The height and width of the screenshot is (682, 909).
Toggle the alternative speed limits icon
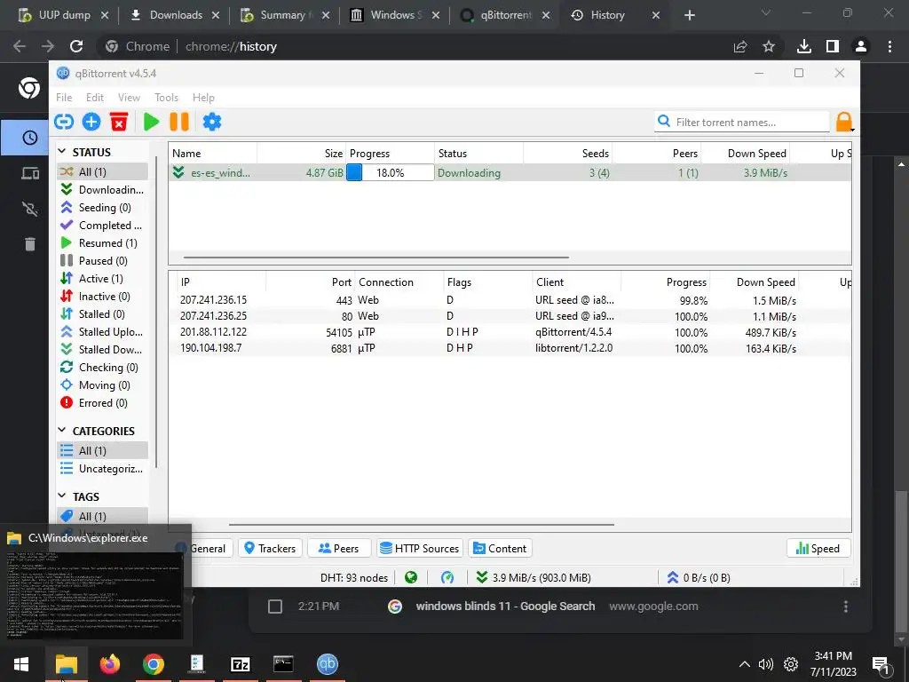point(447,577)
